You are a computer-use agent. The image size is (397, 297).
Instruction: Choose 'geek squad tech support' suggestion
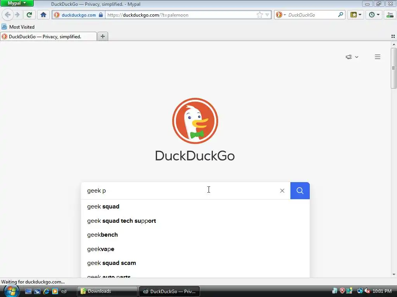pyautogui.click(x=195, y=221)
